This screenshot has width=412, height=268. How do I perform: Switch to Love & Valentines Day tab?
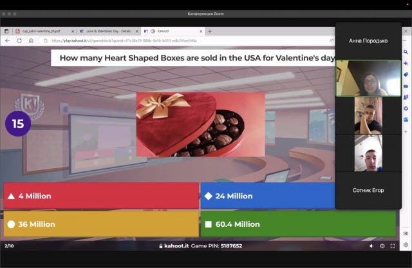pyautogui.click(x=108, y=31)
